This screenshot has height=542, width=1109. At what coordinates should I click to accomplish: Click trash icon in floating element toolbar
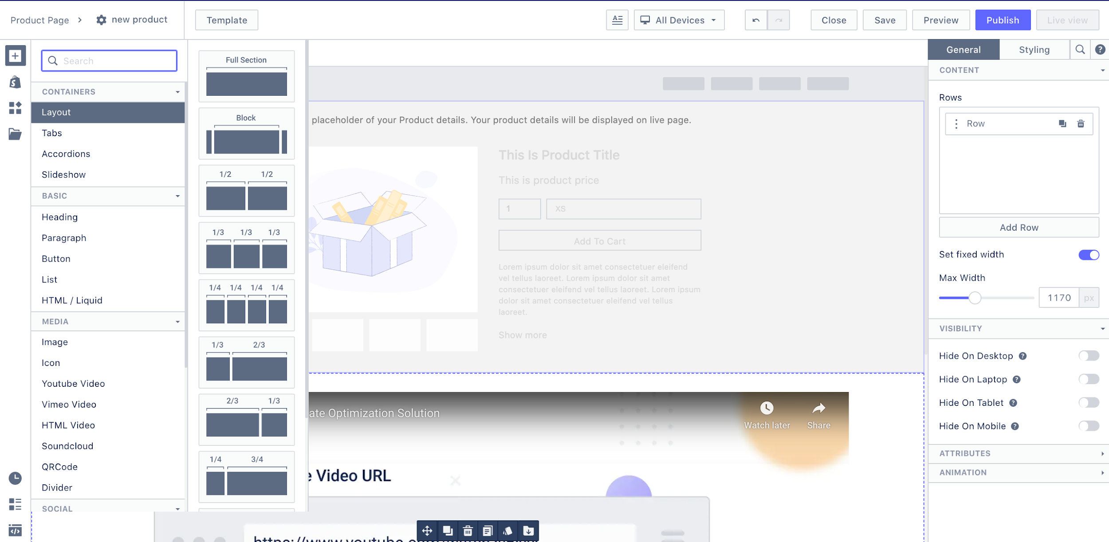468,531
